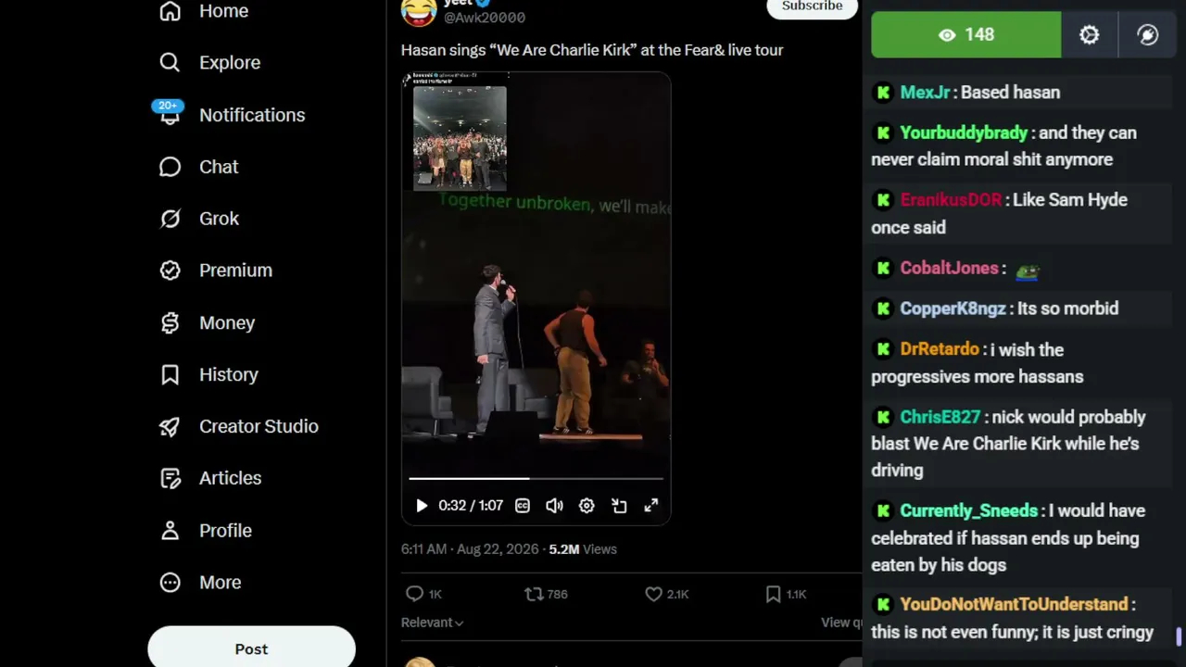This screenshot has width=1186, height=667.
Task: Seek on the video progress bar
Action: pos(536,479)
